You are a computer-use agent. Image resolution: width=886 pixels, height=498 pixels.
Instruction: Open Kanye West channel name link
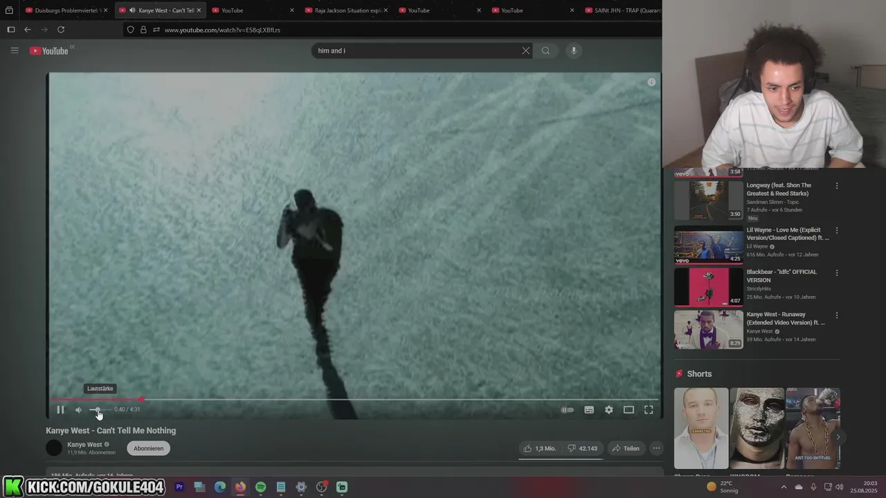pyautogui.click(x=84, y=444)
